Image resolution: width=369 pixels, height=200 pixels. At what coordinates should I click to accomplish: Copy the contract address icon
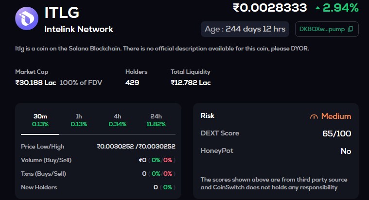351,29
